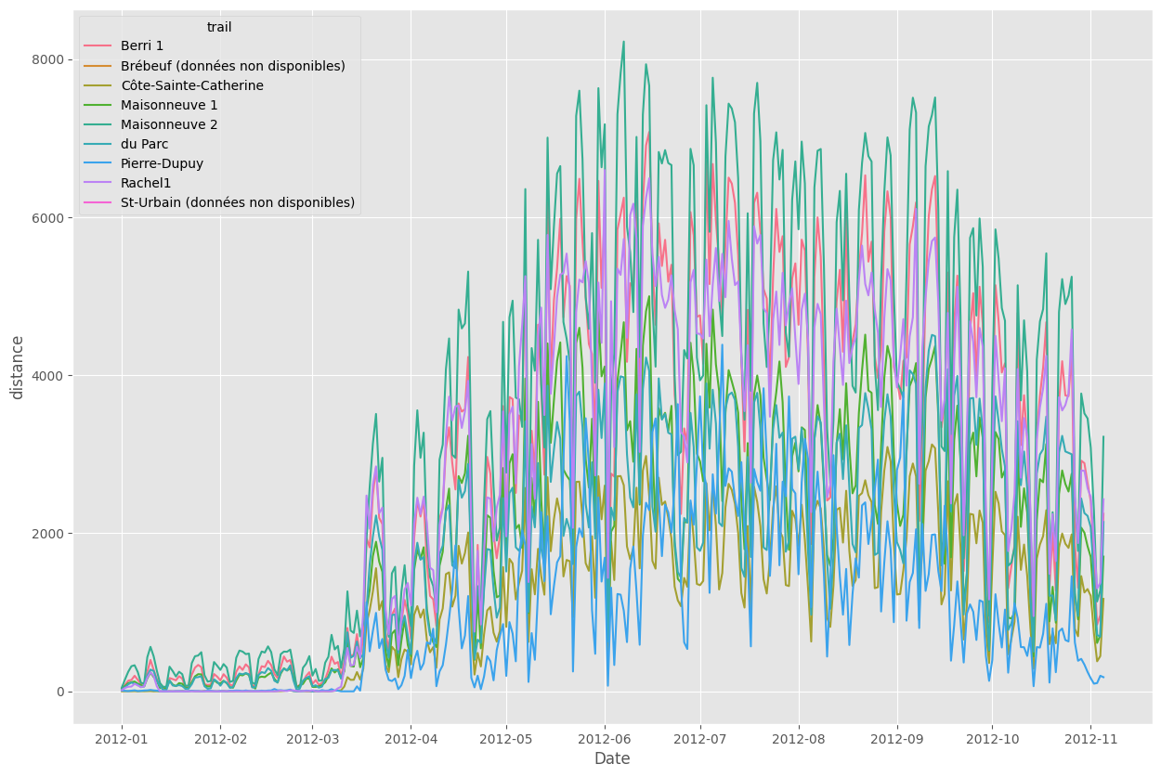This screenshot has height=777, width=1161.
Task: Click the 8000 y-axis tick label
Action: coord(47,59)
